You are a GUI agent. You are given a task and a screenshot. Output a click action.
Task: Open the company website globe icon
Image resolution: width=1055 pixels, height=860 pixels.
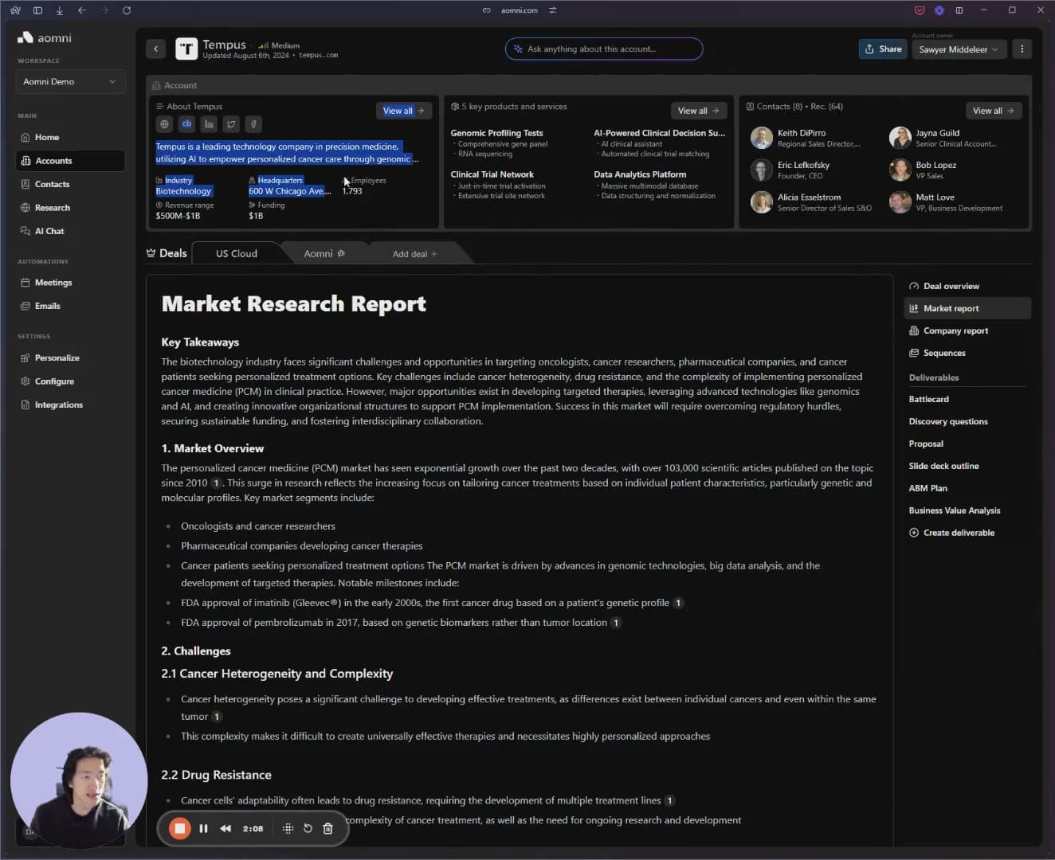(x=164, y=124)
